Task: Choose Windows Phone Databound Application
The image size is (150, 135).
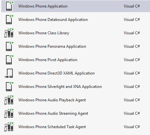Action: pyautogui.click(x=76, y=20)
